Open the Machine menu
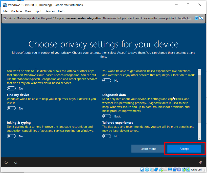Viewport: 207px width, 173px height. pyautogui.click(x=16, y=11)
